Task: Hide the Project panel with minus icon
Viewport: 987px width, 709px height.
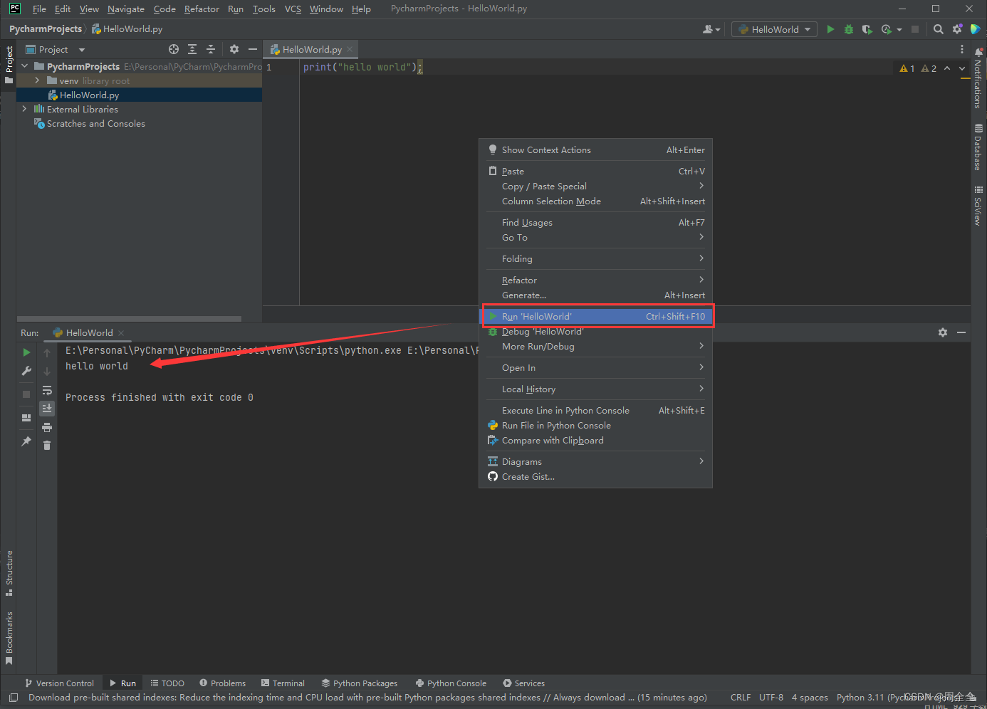Action: 253,49
